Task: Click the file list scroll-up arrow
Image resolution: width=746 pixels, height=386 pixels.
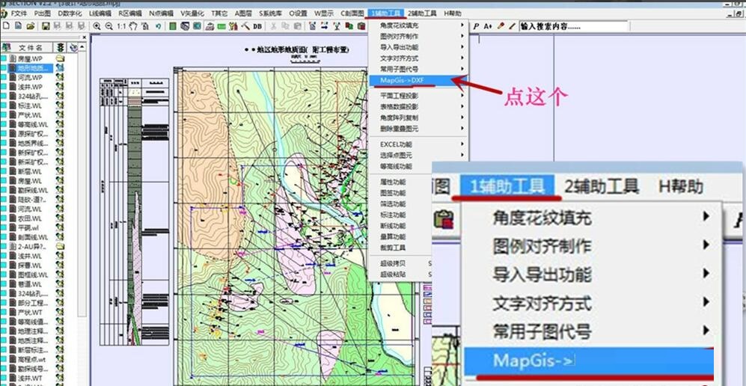Action: click(83, 47)
